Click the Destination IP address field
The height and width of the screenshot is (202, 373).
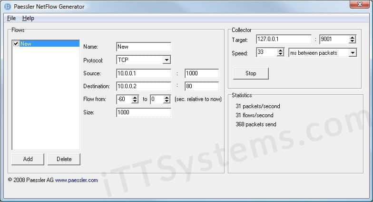pos(144,86)
